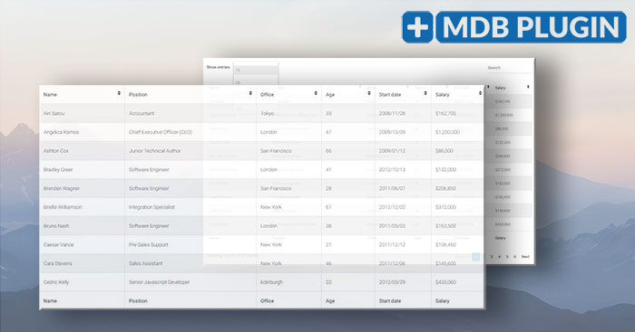635x332 pixels.
Task: Click Next in back table pagination
Action: pyautogui.click(x=525, y=257)
